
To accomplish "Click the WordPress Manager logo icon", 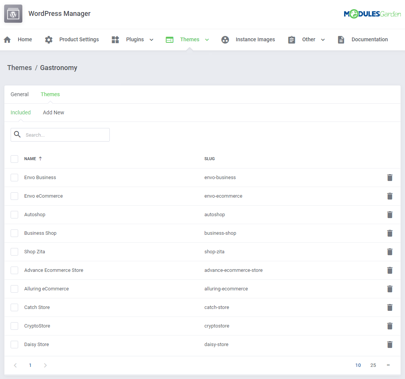I will pos(13,14).
